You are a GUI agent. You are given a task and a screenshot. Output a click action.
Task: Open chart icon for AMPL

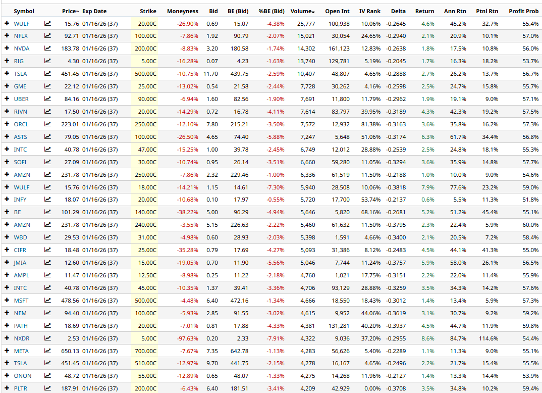[47, 275]
